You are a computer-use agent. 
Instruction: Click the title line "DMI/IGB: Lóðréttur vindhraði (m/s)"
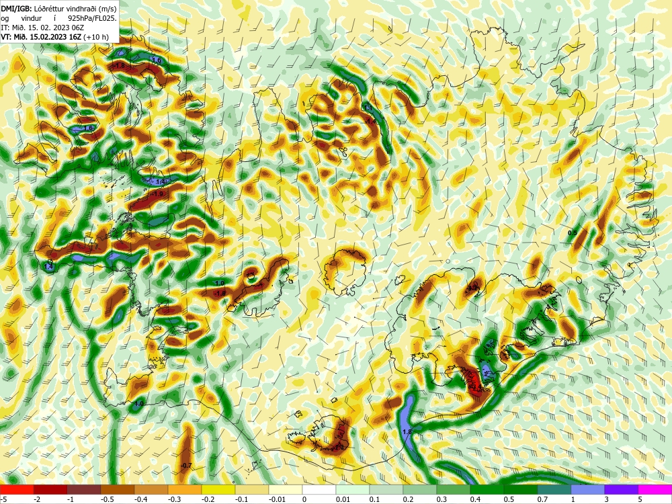click(x=58, y=9)
